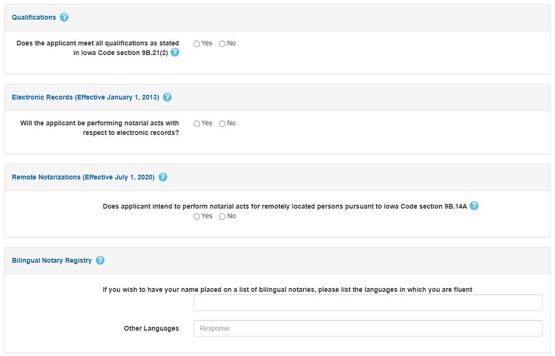Screen dimensions: 555x356
Task: Select Yes for meeting all qualifications
Action: [x=197, y=44]
